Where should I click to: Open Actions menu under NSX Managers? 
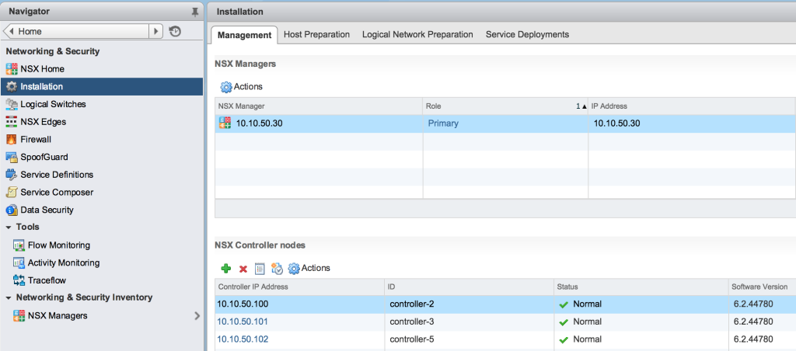coord(242,87)
